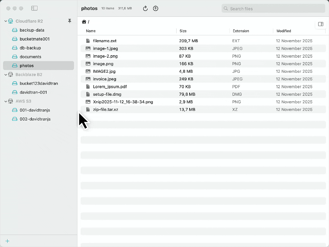Collapse the AWS S3 section
Screen dimensions: 329x247
(x=6, y=101)
